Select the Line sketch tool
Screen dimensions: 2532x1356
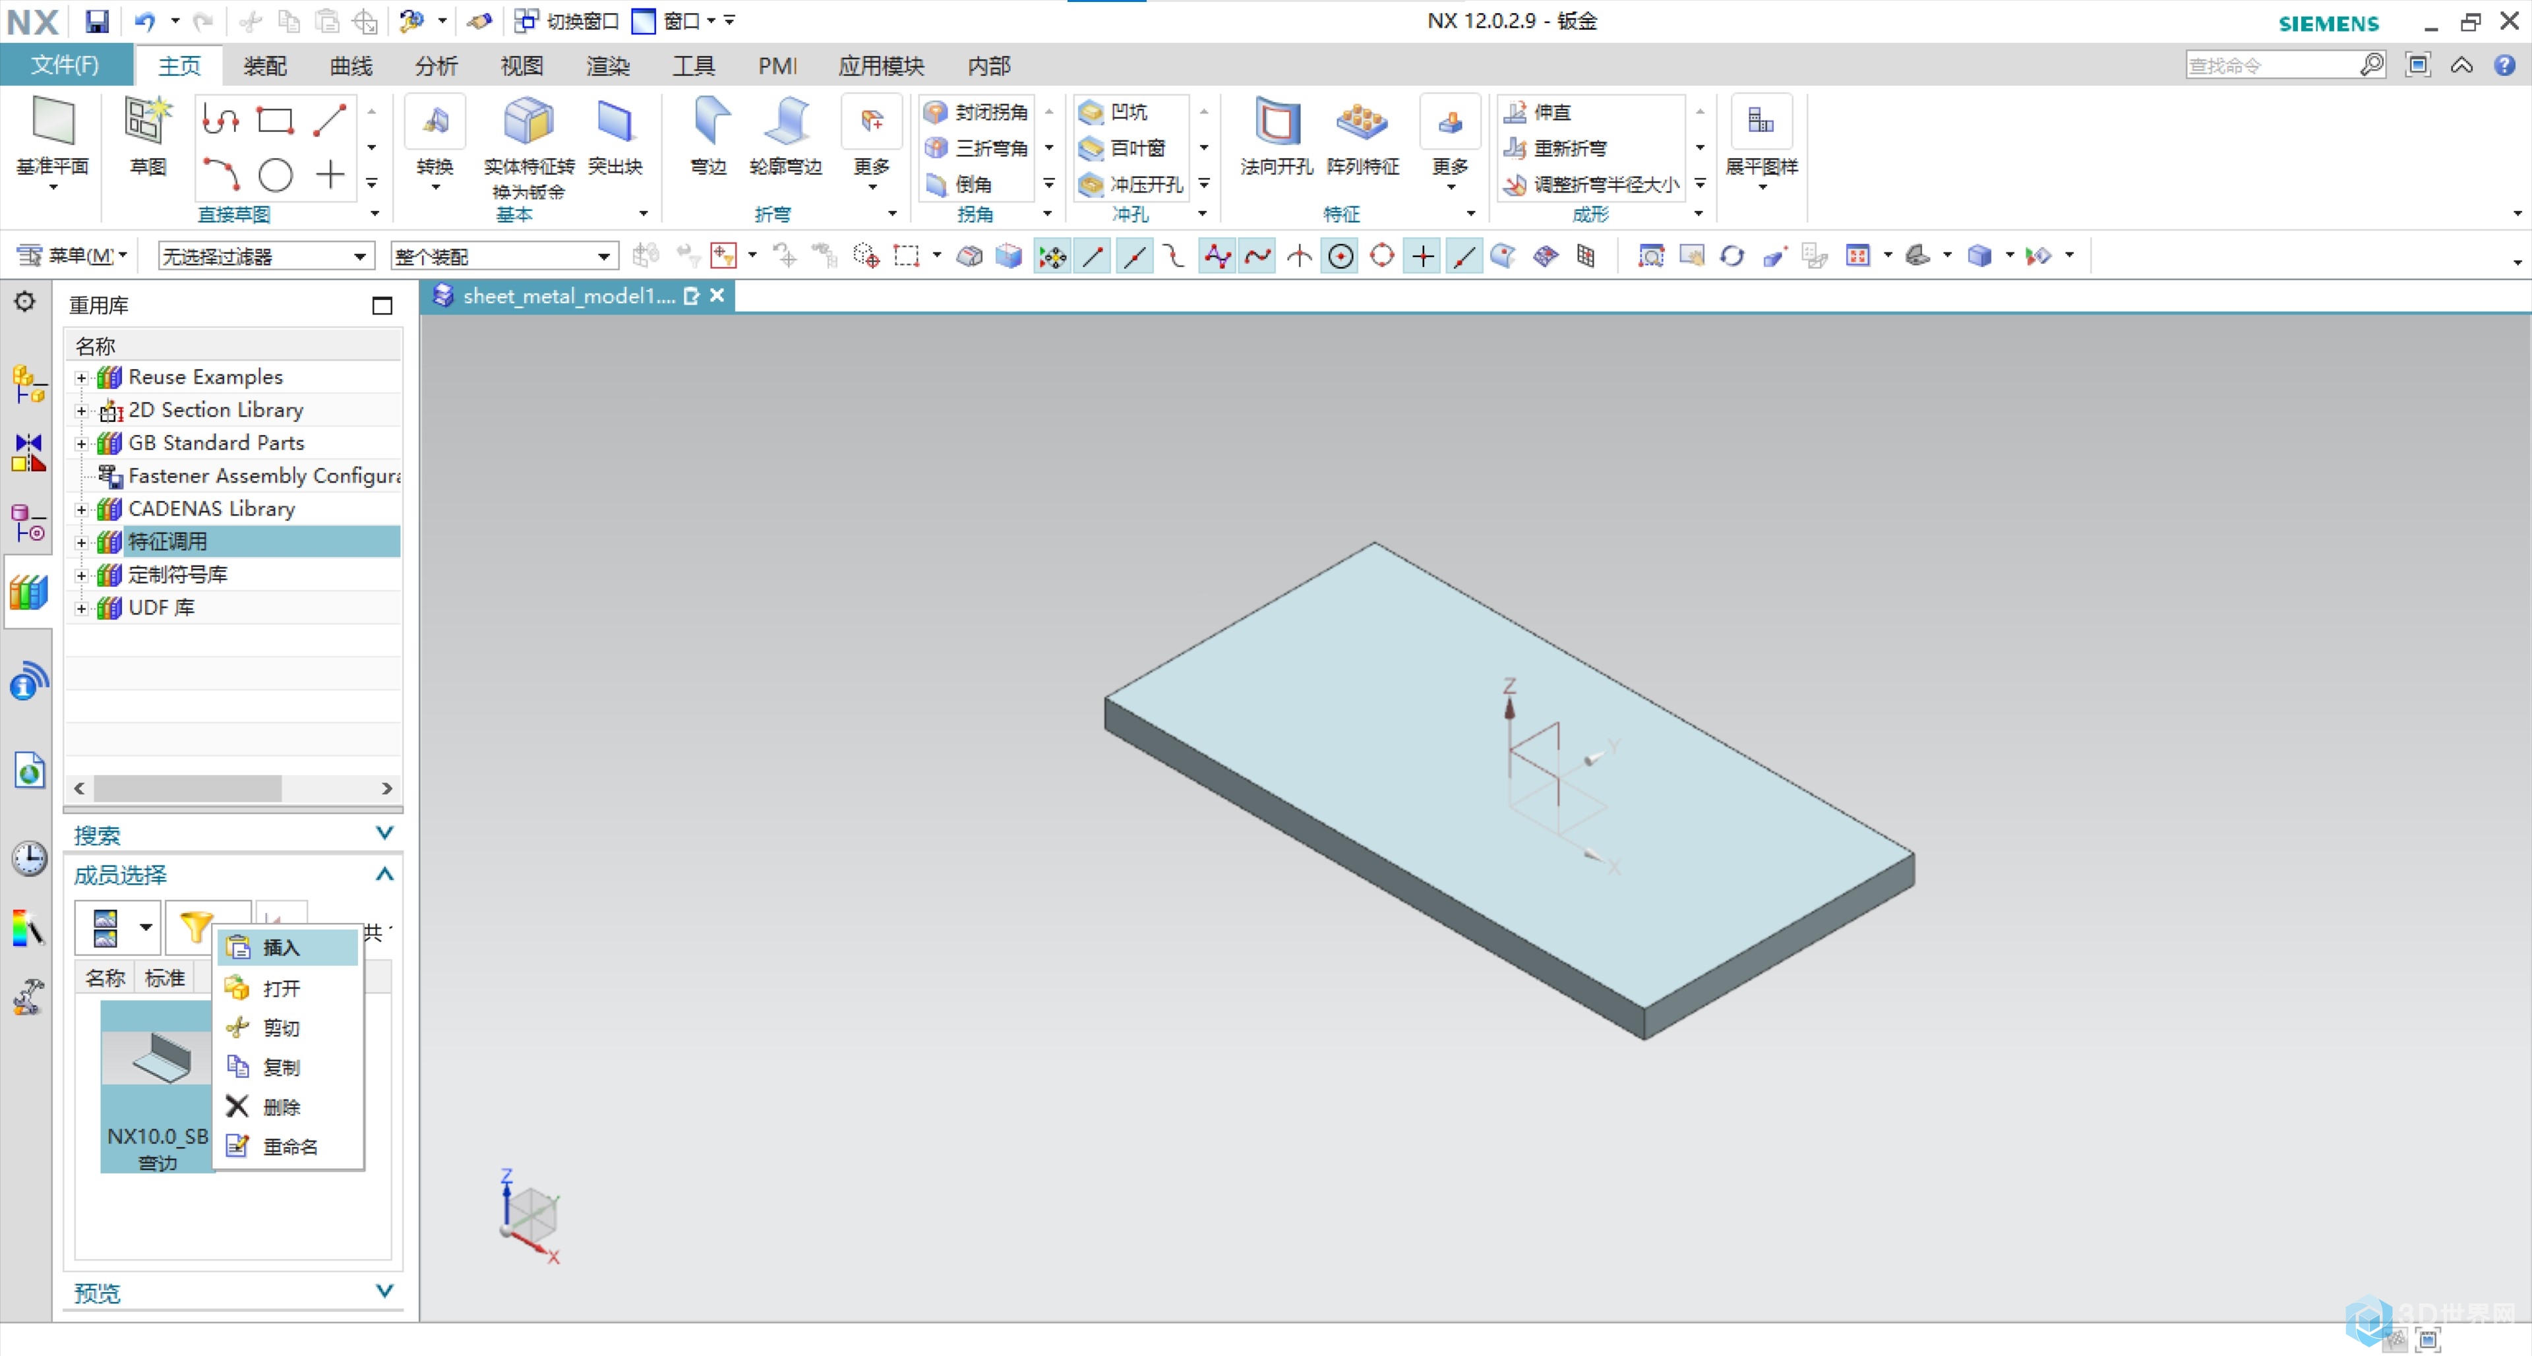[329, 120]
